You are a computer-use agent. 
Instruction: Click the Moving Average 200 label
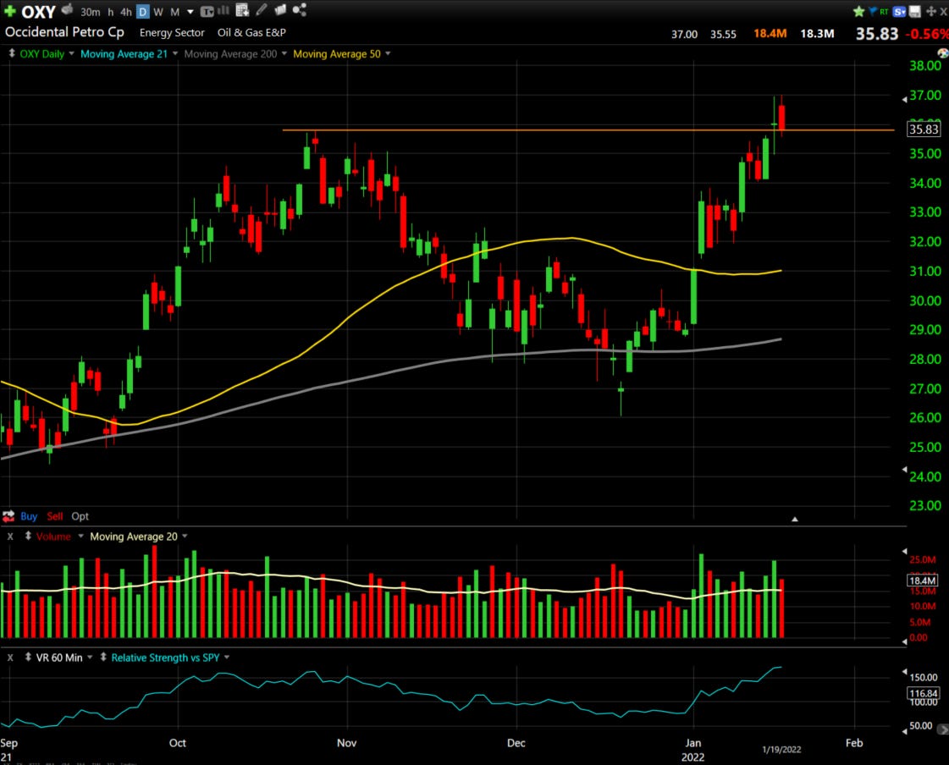(x=230, y=54)
